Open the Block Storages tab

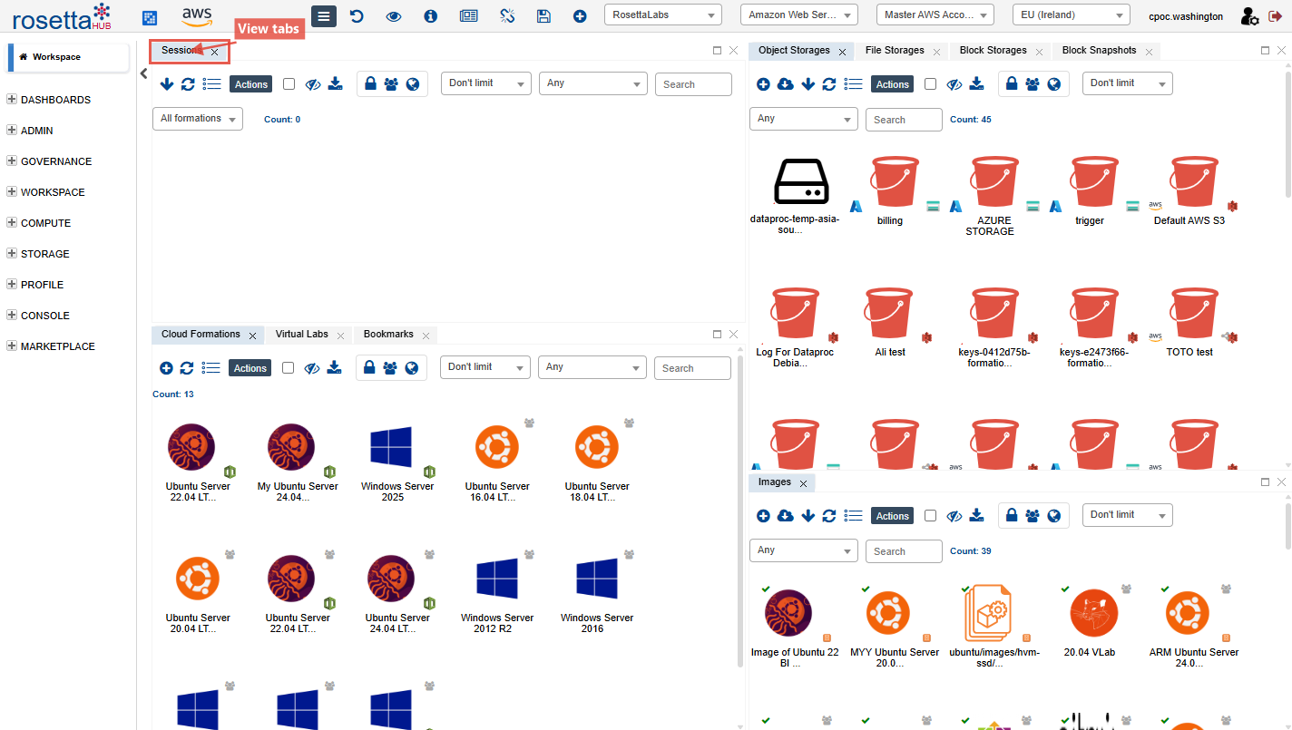coord(993,51)
